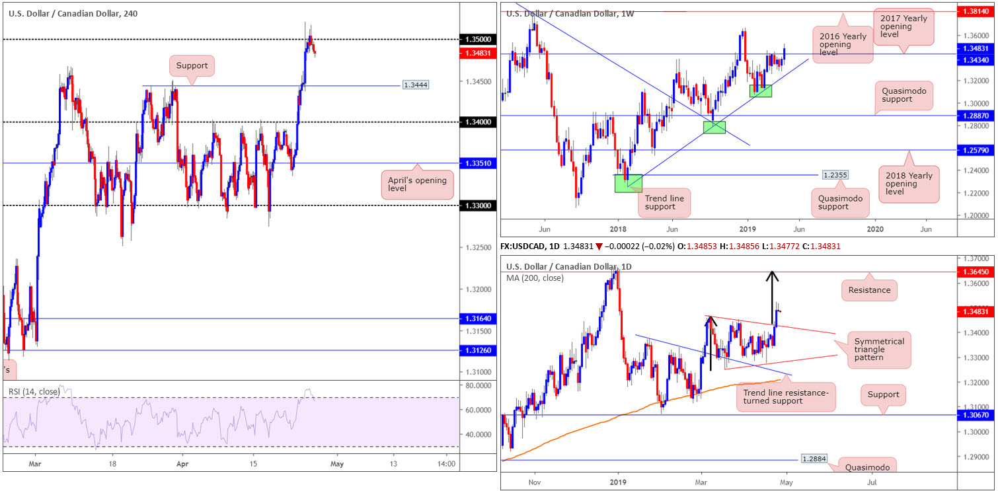Click '2020' on the weekly chart time axis
Viewport: 998px width, 491px height.
tap(875, 229)
